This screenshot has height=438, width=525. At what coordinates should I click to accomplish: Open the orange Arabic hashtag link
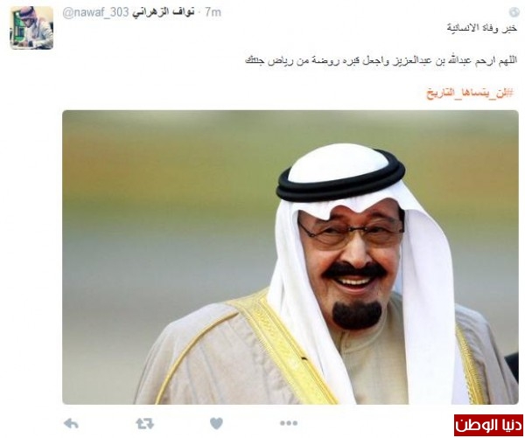tap(470, 93)
